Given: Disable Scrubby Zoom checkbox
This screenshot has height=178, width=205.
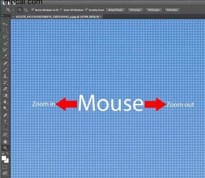Looking at the screenshot, I should pyautogui.click(x=86, y=10).
